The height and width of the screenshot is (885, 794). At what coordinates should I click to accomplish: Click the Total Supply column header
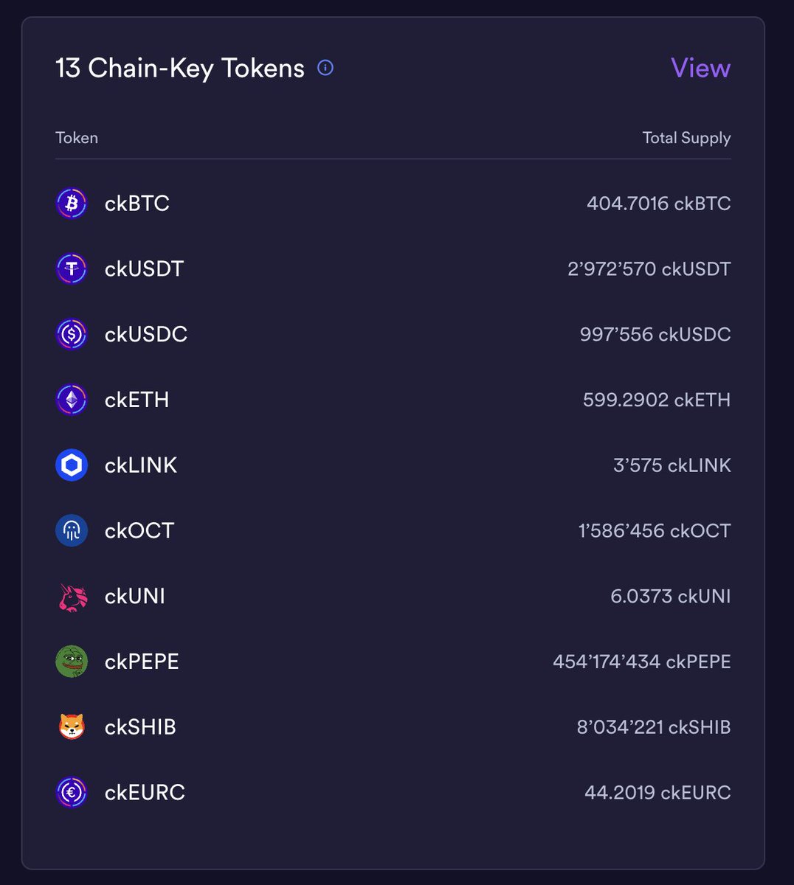pyautogui.click(x=686, y=138)
